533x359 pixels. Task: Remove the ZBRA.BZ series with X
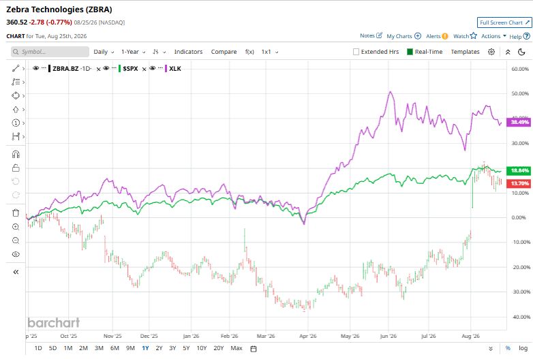pyautogui.click(x=98, y=69)
